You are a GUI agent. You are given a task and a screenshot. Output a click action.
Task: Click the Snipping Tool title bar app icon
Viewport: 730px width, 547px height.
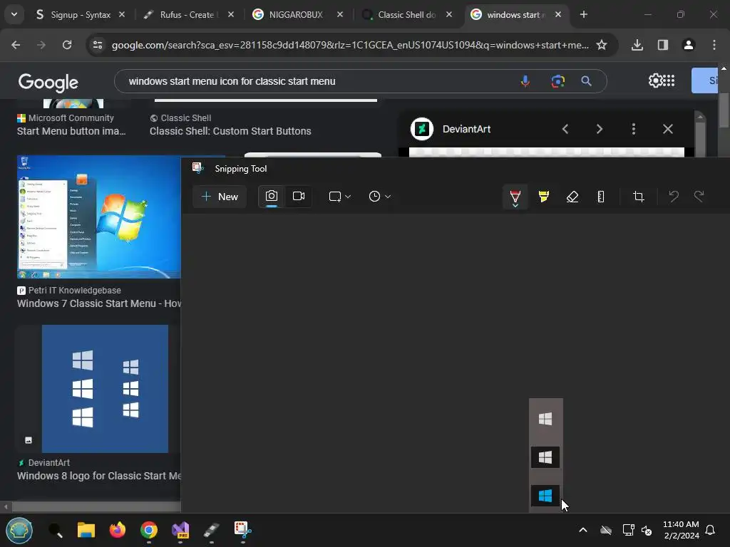198,168
